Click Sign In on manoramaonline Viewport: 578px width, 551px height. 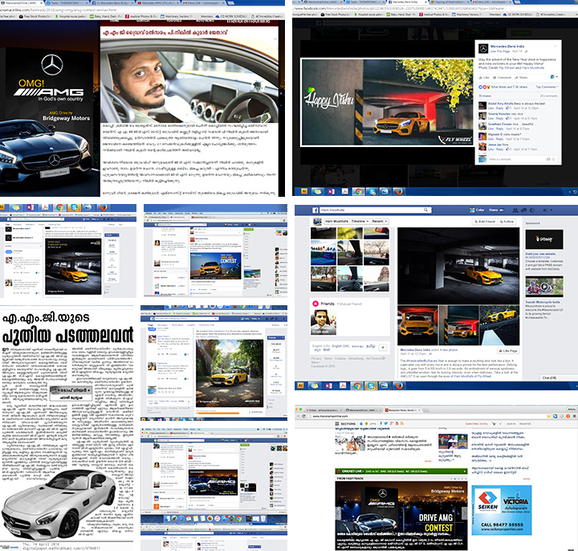[x=511, y=424]
